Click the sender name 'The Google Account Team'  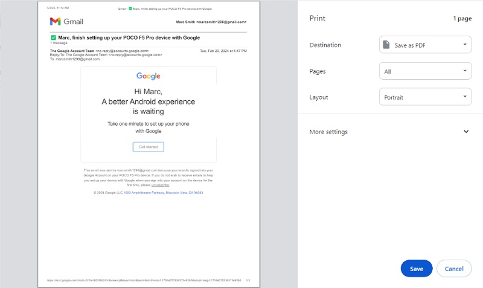(72, 51)
